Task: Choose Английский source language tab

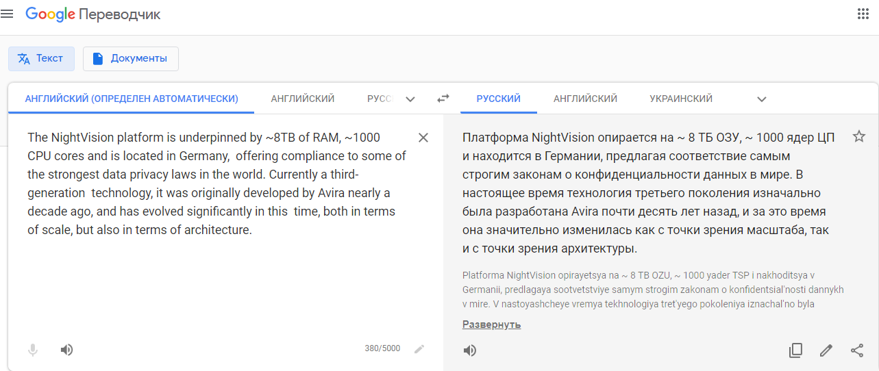Action: 303,99
